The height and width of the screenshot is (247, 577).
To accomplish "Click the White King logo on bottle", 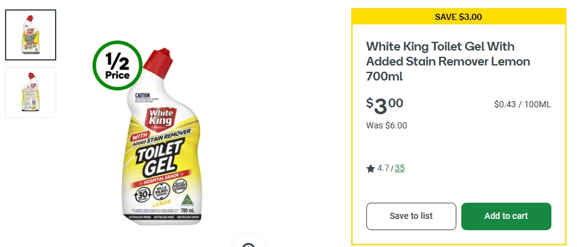I will 161,117.
